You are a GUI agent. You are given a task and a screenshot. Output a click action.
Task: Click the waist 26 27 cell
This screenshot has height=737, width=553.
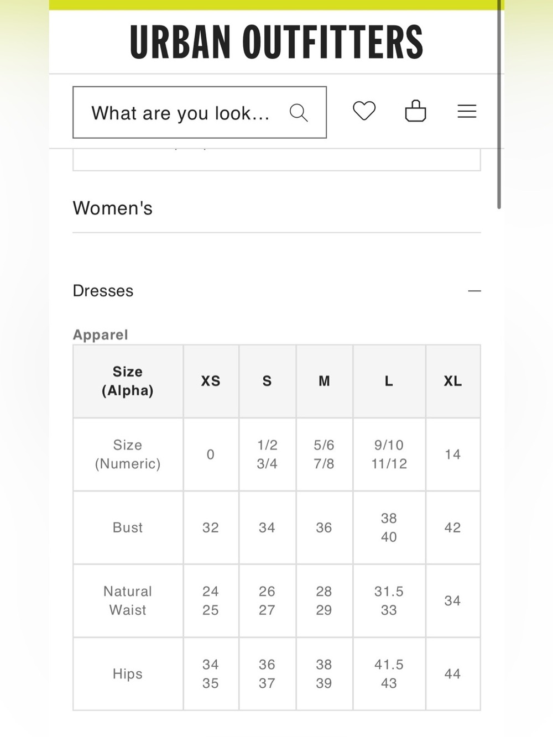(267, 601)
